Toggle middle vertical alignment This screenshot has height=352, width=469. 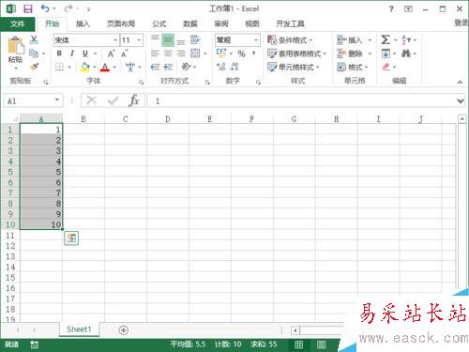point(168,40)
